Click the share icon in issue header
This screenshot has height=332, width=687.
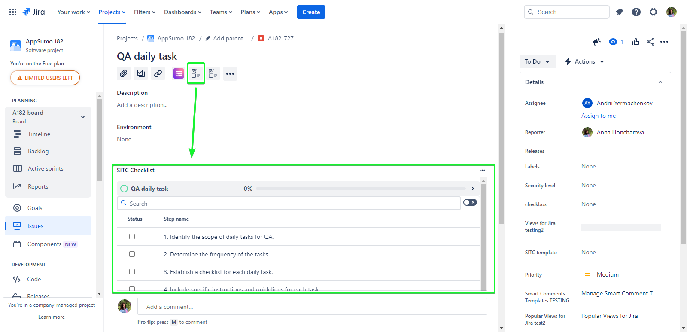coord(651,42)
